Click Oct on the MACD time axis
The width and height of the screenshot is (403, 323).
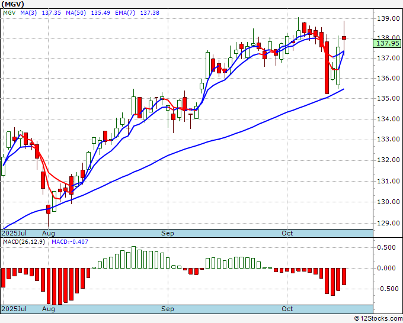pyautogui.click(x=287, y=309)
